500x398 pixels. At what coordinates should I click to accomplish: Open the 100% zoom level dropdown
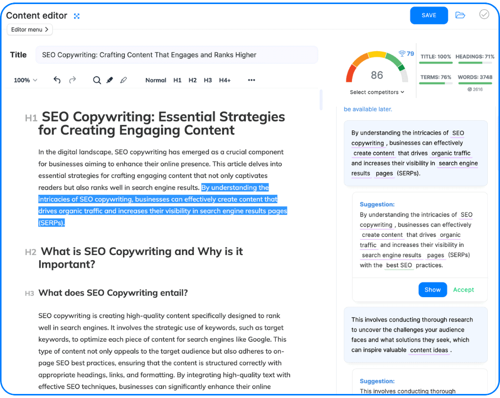[25, 80]
